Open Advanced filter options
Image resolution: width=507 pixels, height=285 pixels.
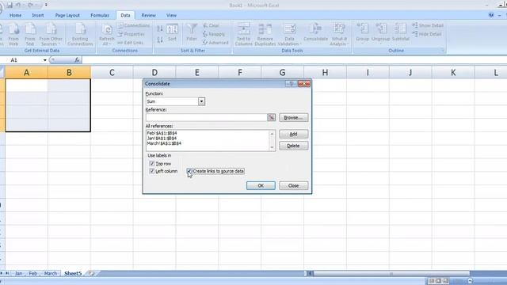pos(215,42)
